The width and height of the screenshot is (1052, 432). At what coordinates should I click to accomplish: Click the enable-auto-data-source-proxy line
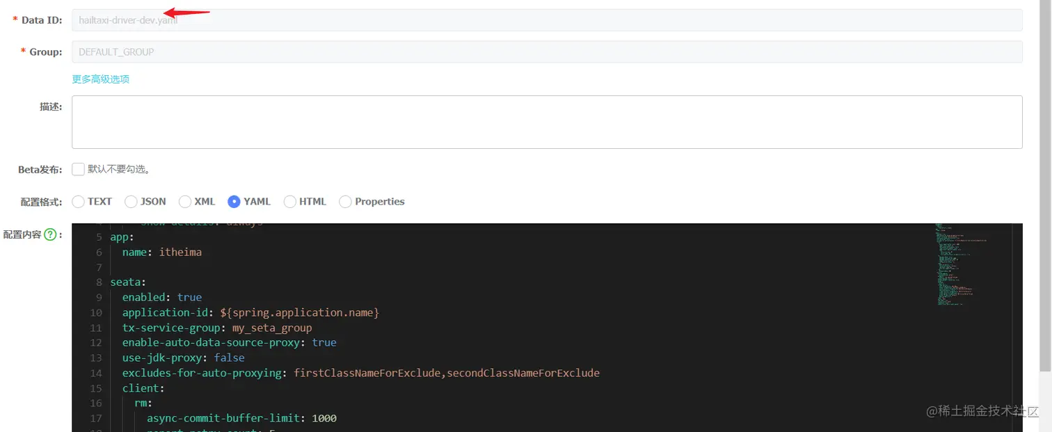click(x=230, y=343)
